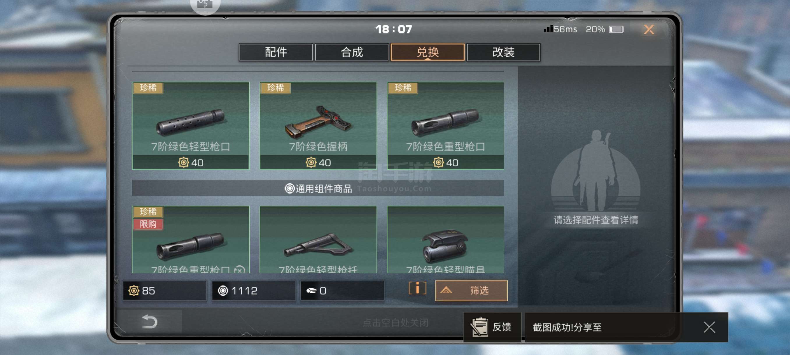Open the info icon beside 筛选

[x=417, y=288]
